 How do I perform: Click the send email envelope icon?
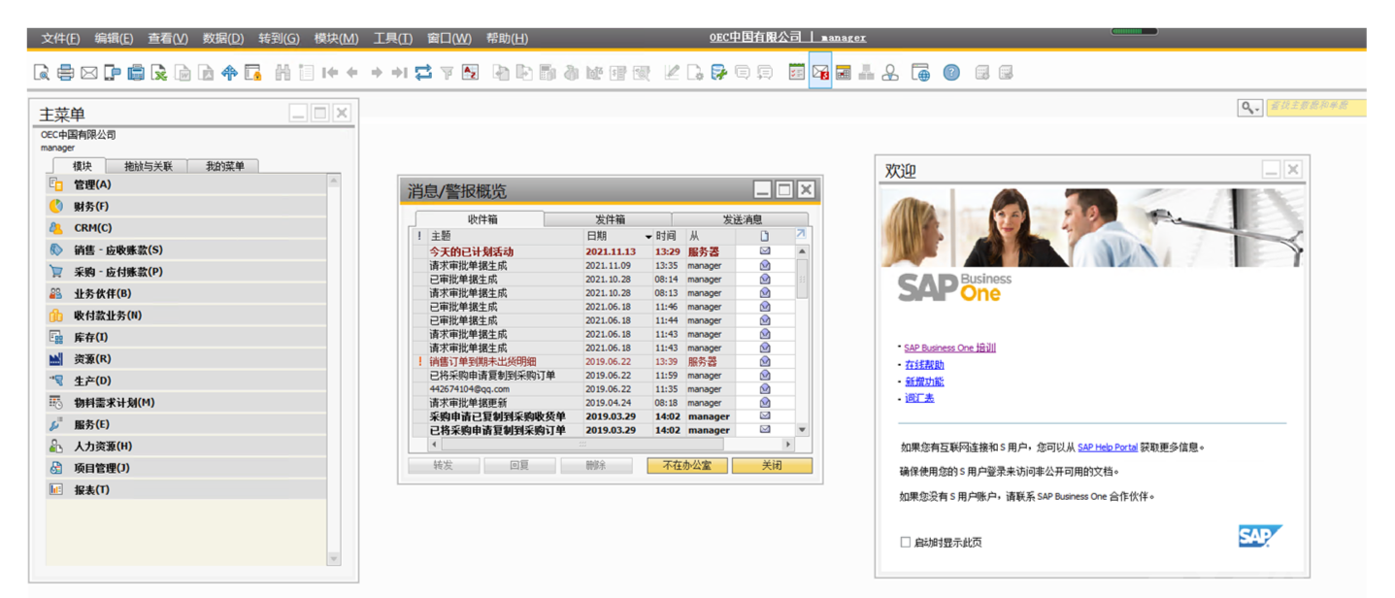click(88, 73)
